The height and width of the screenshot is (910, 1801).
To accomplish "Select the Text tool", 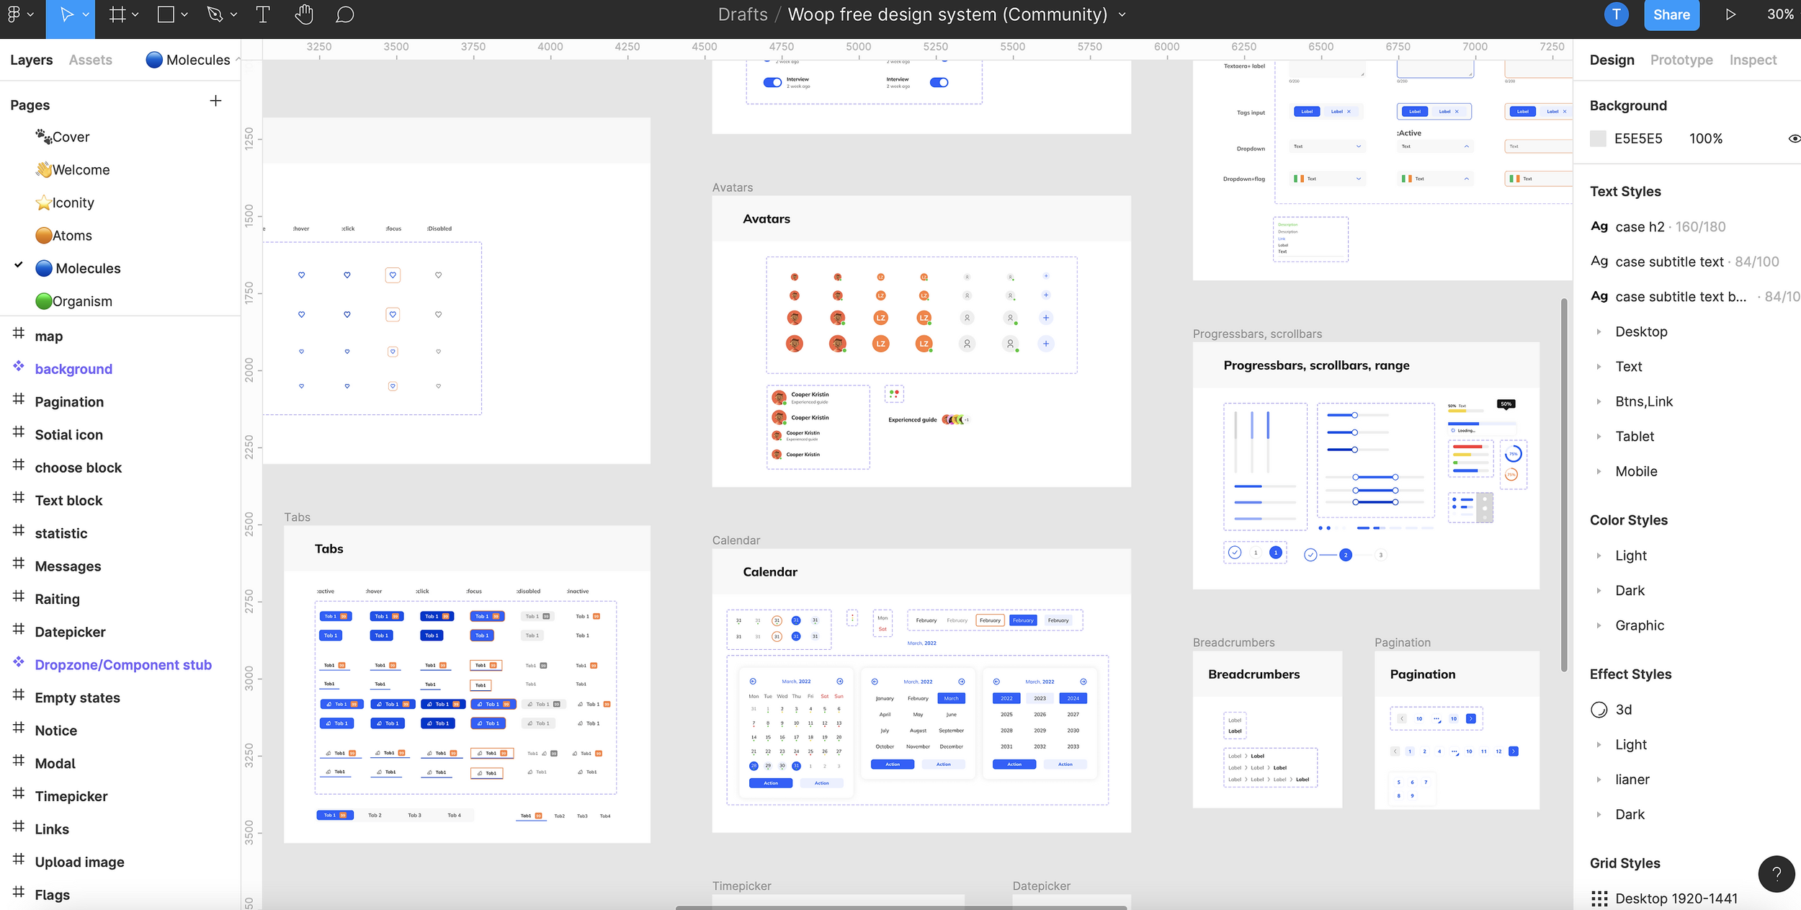I will point(263,14).
